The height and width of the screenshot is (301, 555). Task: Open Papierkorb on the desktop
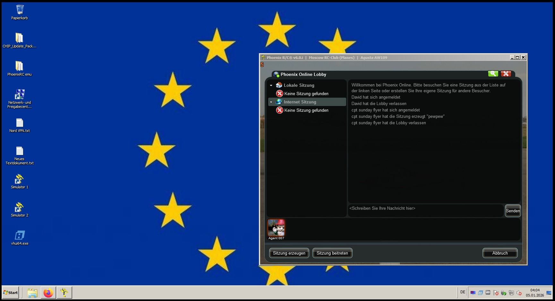click(x=19, y=10)
